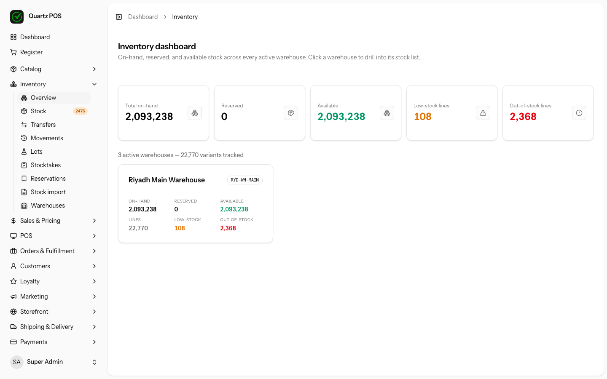Click the Transfers arrows icon
This screenshot has width=607, height=379.
pyautogui.click(x=24, y=125)
